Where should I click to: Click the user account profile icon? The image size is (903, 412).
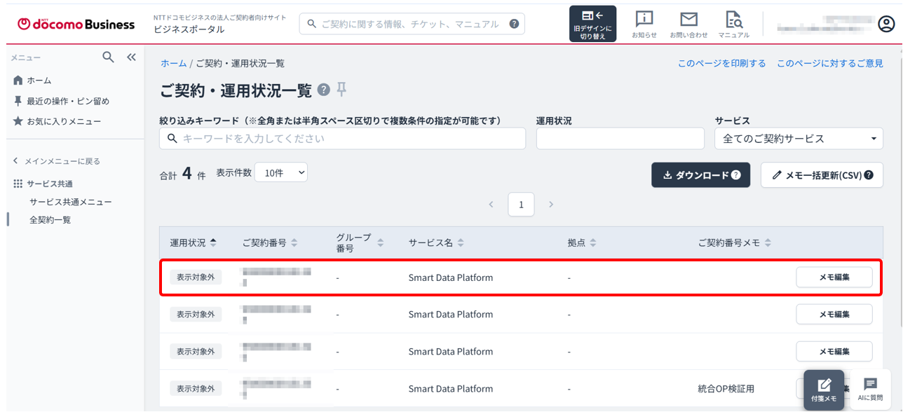point(887,24)
